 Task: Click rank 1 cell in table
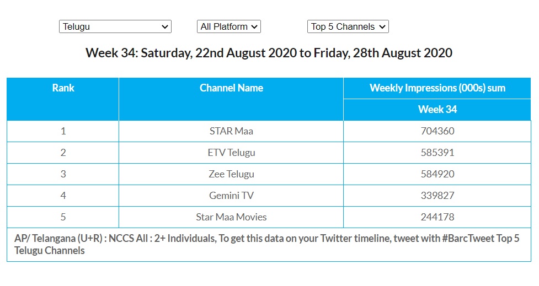click(63, 131)
